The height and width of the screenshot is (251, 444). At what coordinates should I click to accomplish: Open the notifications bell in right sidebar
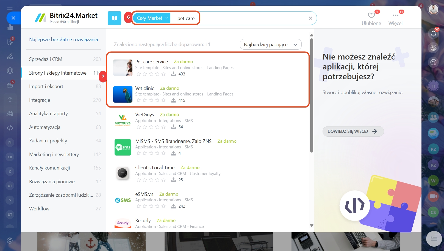(434, 33)
